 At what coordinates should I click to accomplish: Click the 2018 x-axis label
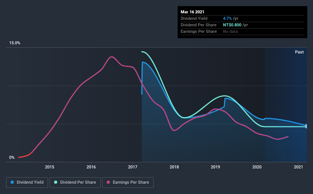click(174, 167)
